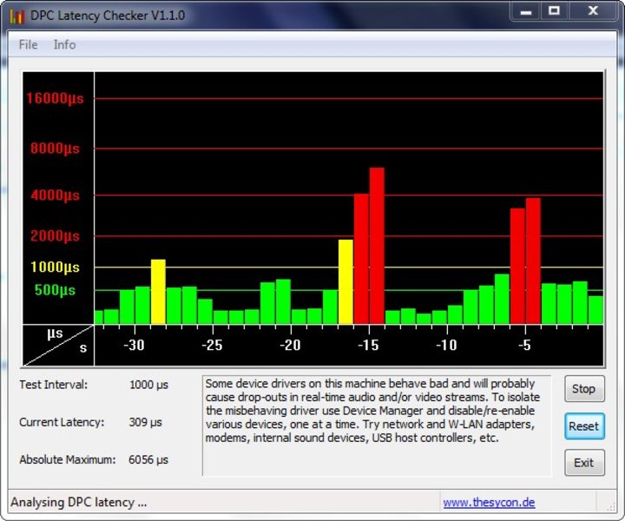Minimize the DPC Latency Checker window
Viewport: 625px width, 521px height.
pos(526,12)
